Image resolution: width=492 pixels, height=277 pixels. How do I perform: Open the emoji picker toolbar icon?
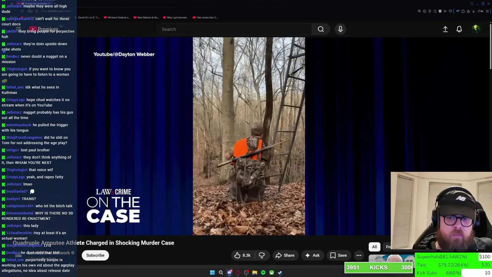(424, 11)
